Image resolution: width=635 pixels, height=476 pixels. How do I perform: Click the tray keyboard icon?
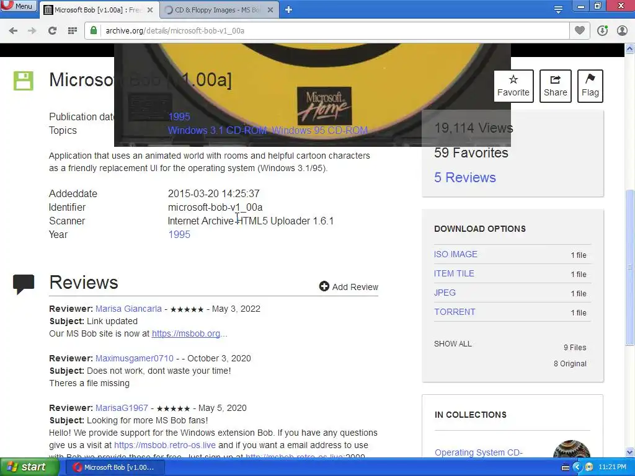click(566, 467)
